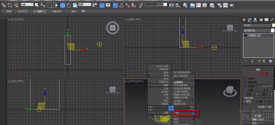Image resolution: width=275 pixels, height=125 pixels.
Task: Activate the Select and Move tool
Action: [63, 6]
